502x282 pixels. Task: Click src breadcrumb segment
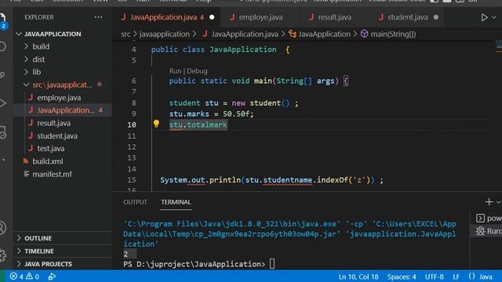click(x=125, y=34)
